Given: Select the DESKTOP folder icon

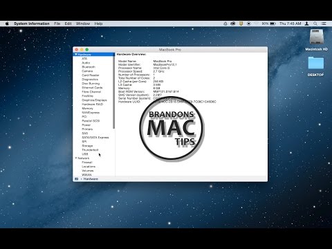Looking at the screenshot, I should click(x=316, y=63).
